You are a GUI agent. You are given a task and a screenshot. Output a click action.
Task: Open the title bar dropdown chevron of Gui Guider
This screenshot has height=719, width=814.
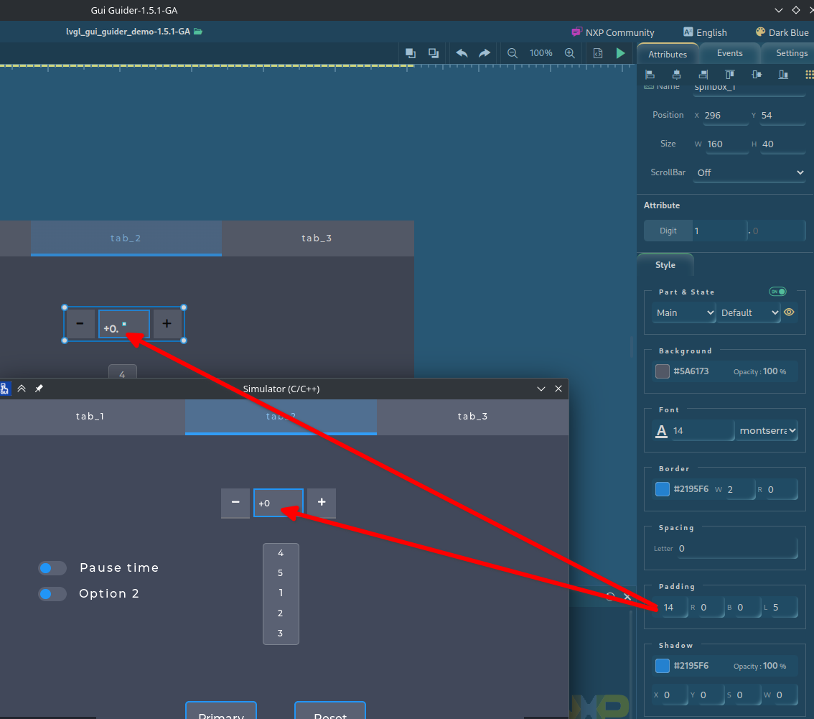click(778, 10)
